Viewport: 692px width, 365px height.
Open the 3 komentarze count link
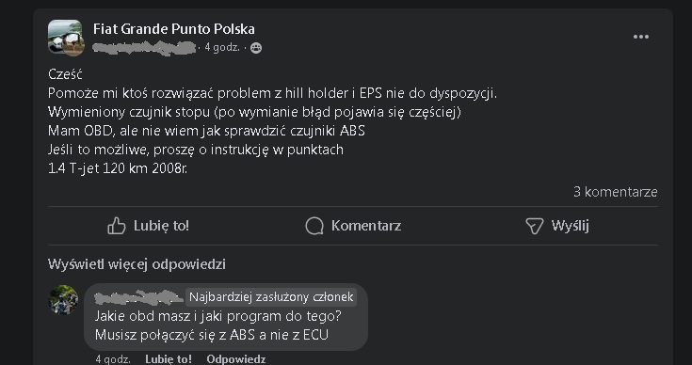click(x=615, y=192)
